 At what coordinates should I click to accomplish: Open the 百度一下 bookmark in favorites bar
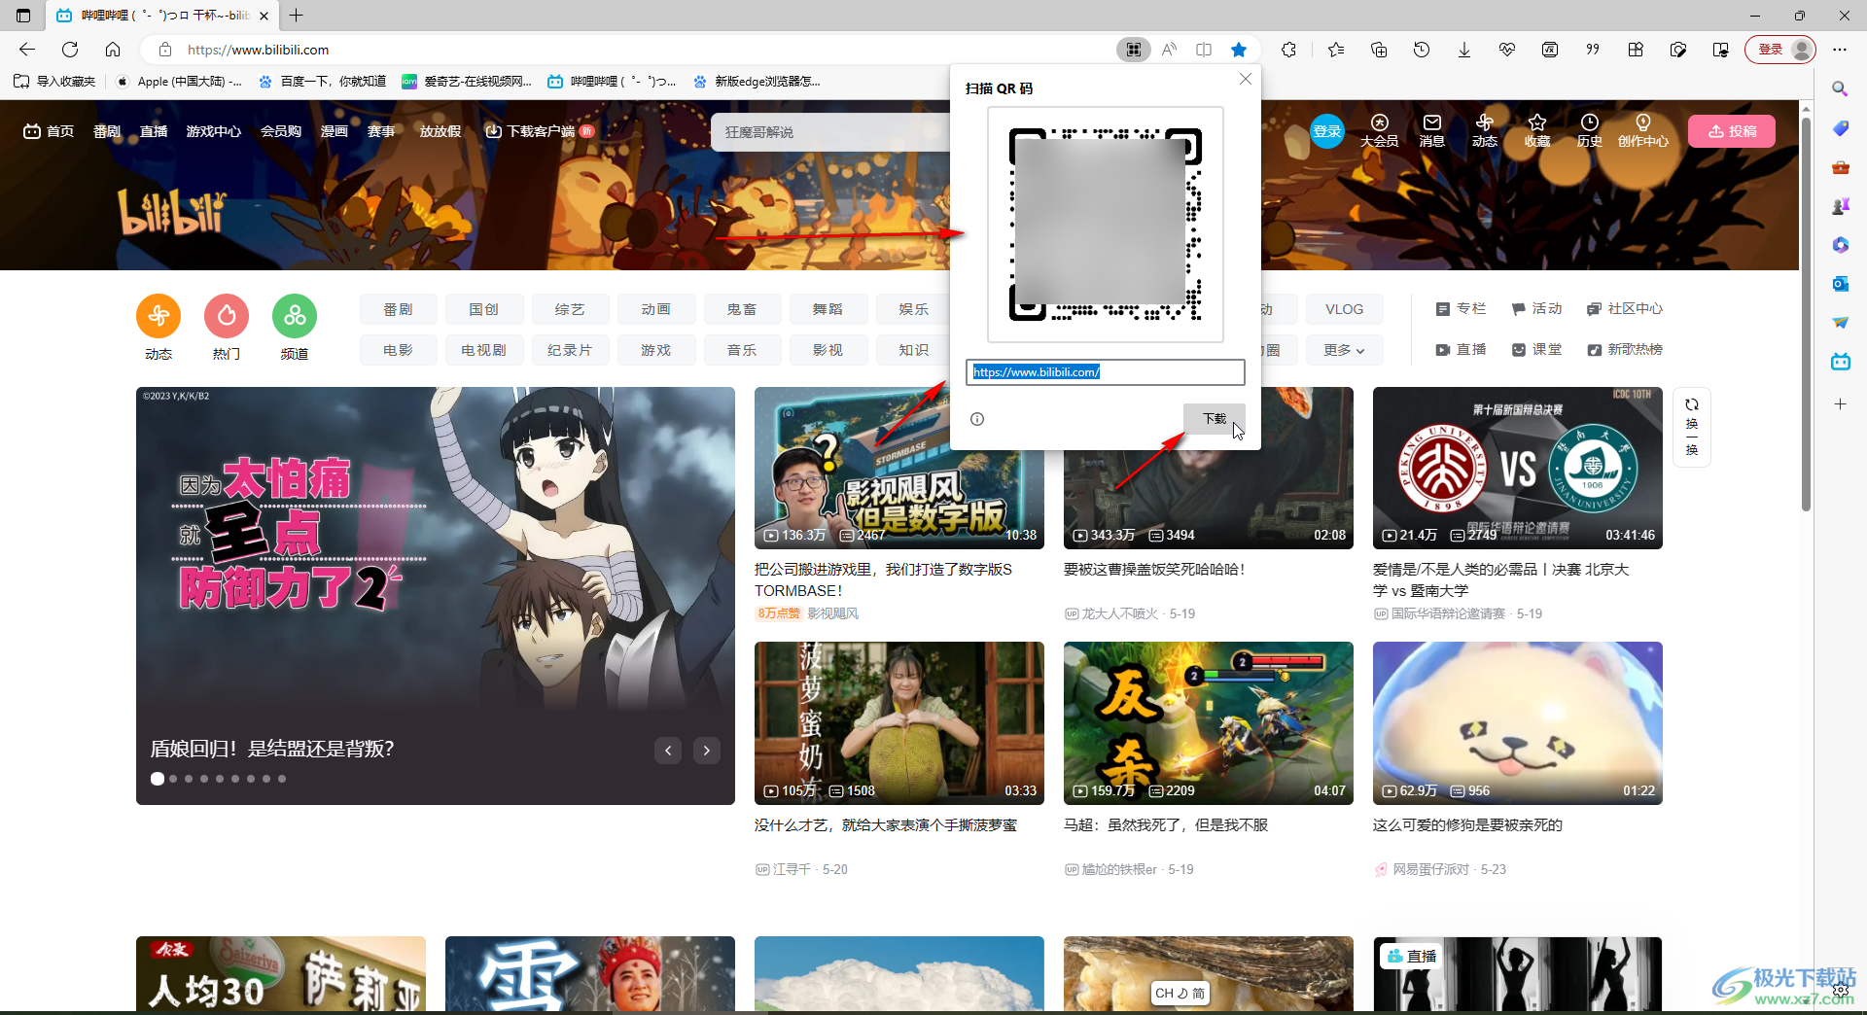[322, 82]
